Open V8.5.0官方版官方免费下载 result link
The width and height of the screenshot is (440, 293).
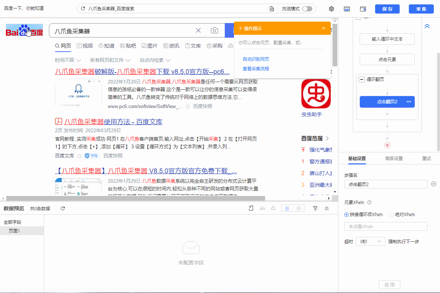click(146, 171)
